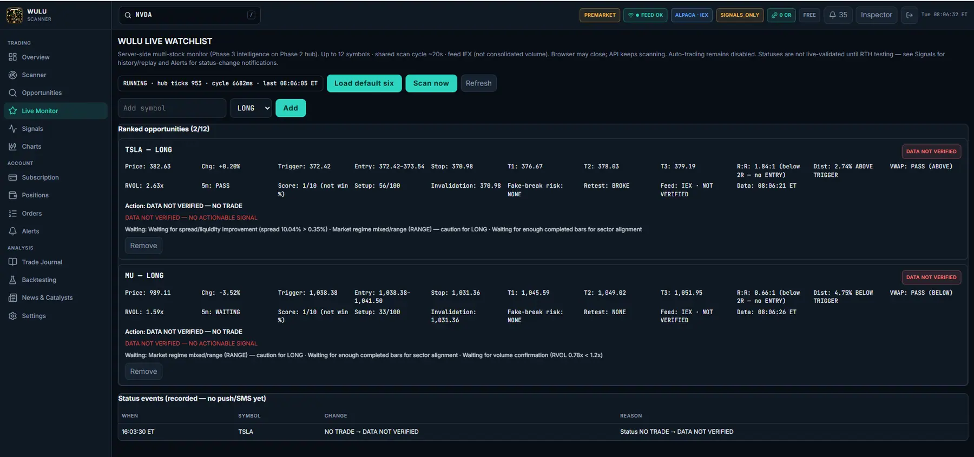Click the FEED OK wifi indicator
The height and width of the screenshot is (457, 974).
pos(645,15)
